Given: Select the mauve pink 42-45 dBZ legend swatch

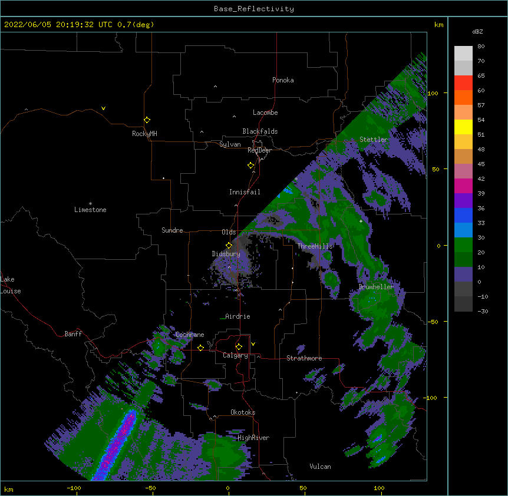Looking at the screenshot, I should (x=463, y=171).
